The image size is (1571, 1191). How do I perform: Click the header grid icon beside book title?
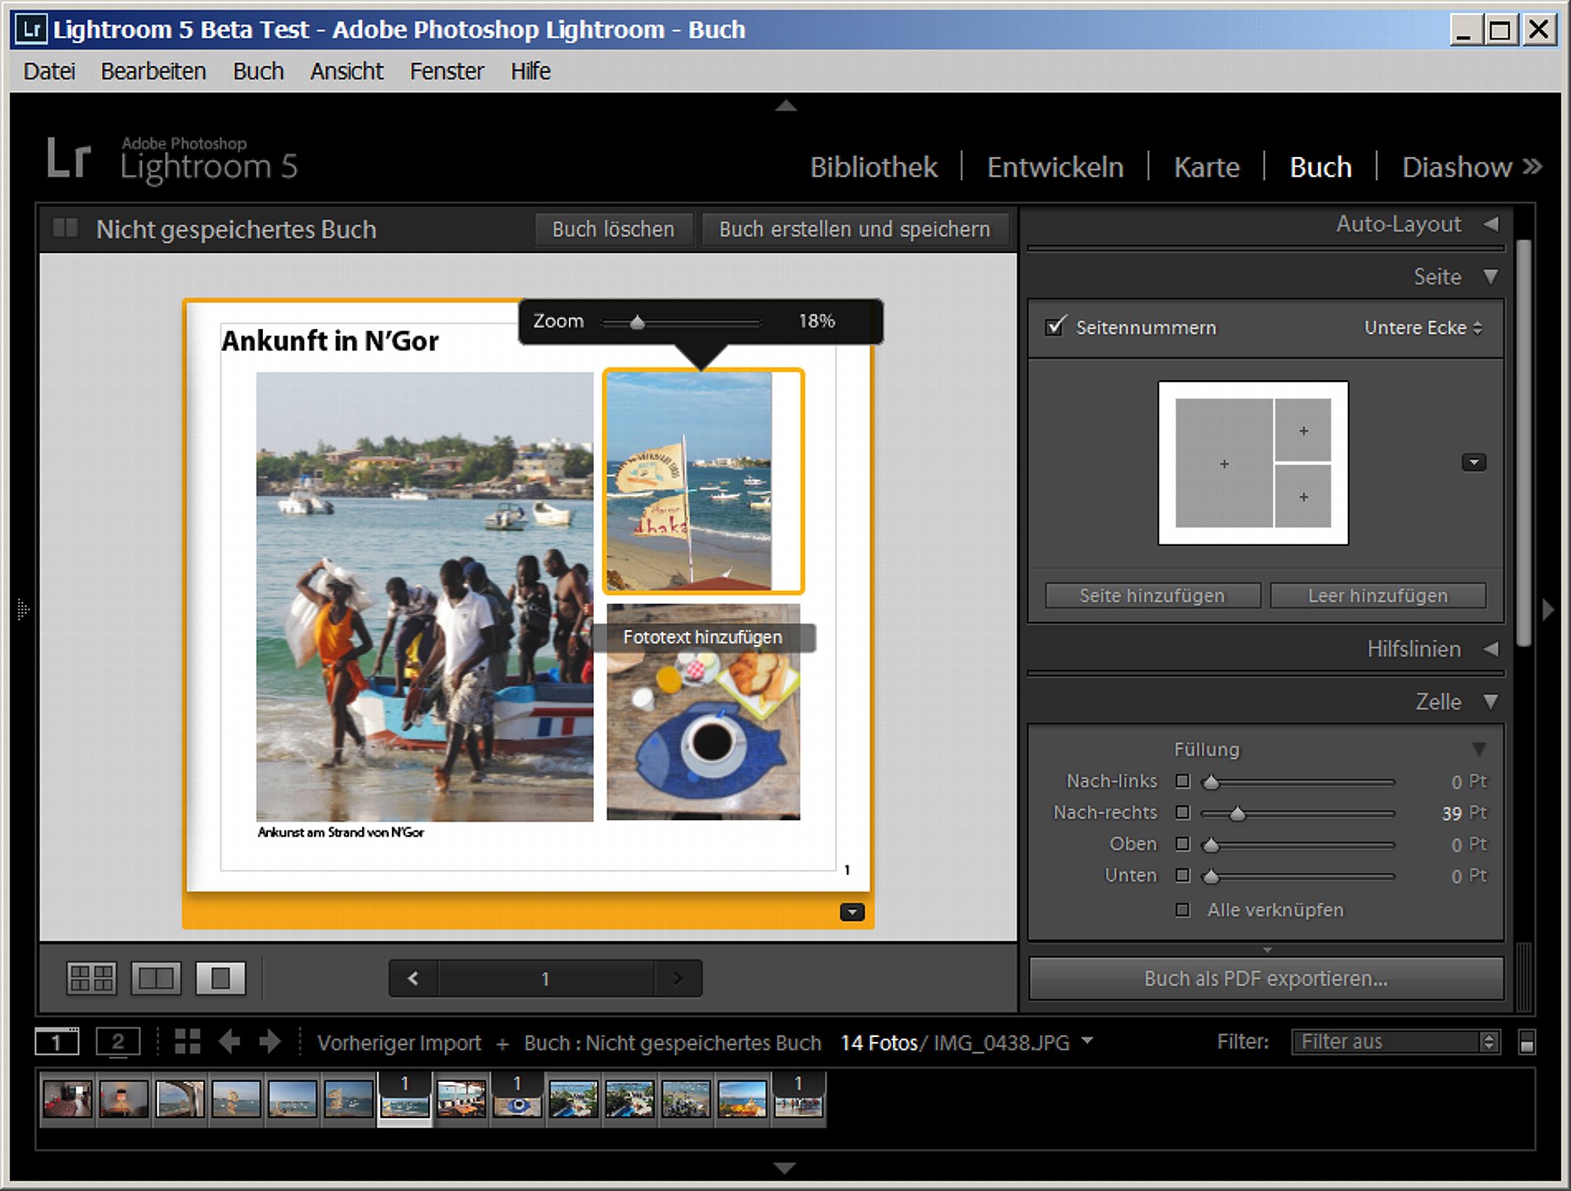tap(65, 229)
